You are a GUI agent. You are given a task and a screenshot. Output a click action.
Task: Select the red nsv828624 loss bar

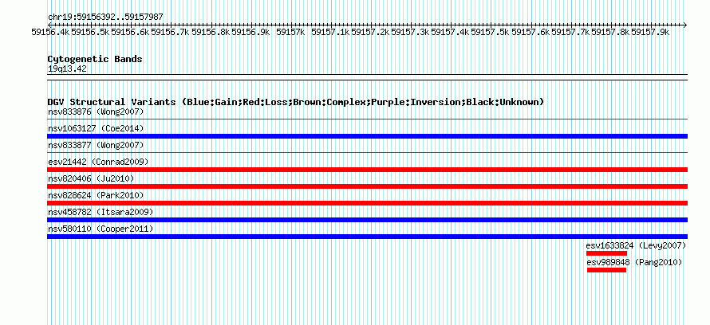point(367,203)
